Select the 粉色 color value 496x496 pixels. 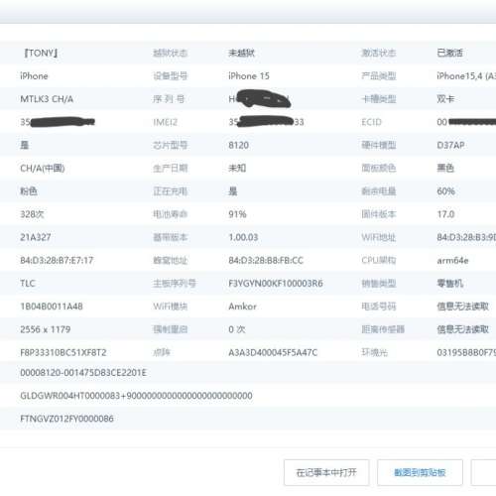(x=29, y=191)
